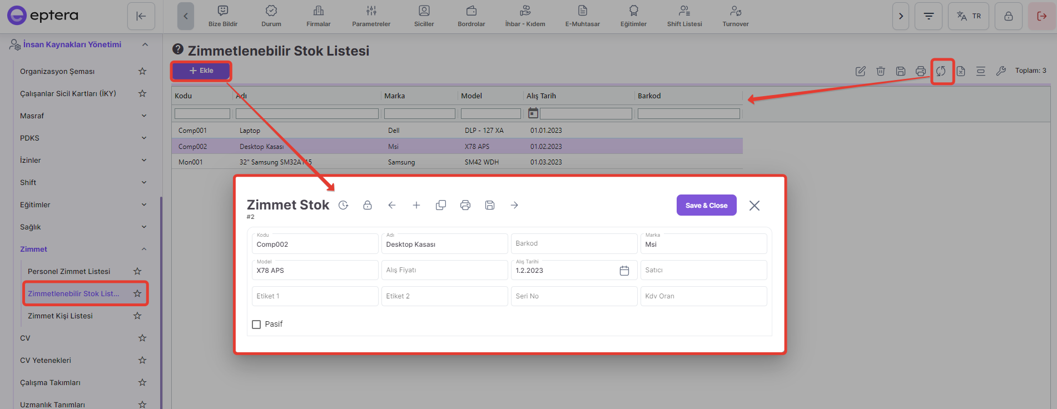The width and height of the screenshot is (1057, 409).
Task: Click the refresh icon in list toolbar
Action: (941, 71)
